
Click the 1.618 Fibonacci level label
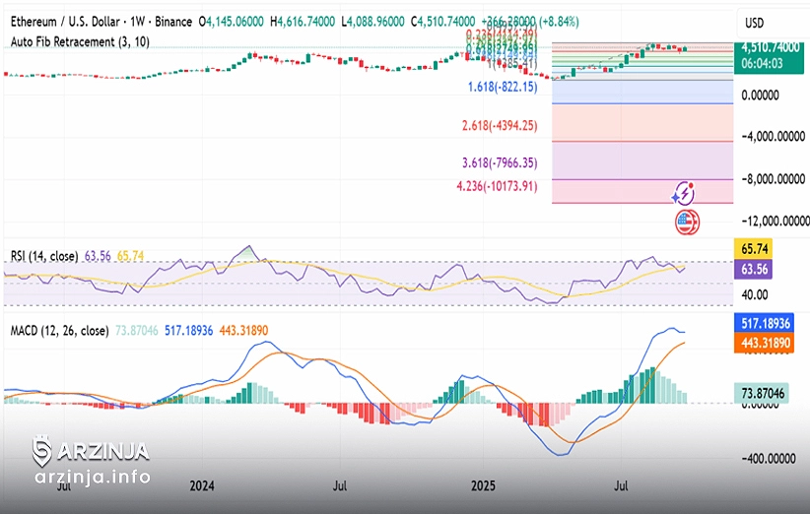point(502,88)
